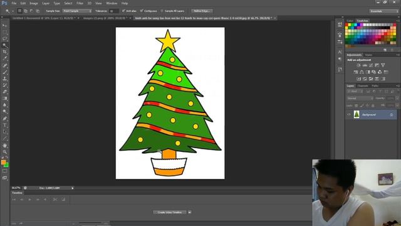Select the Magic Wand tool in toolbox
Screen dimensions: 401x226
(x=4, y=45)
